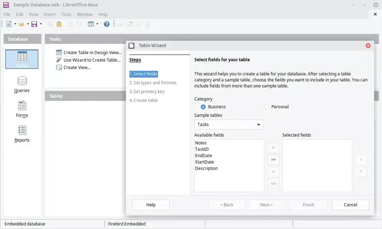Screen dimensions: 382x229
Task: Open the Queries section
Action: pyautogui.click(x=22, y=84)
